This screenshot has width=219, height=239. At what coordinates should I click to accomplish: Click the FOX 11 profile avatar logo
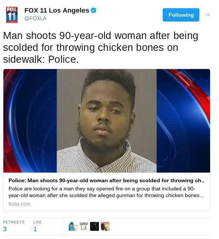pos(12,15)
